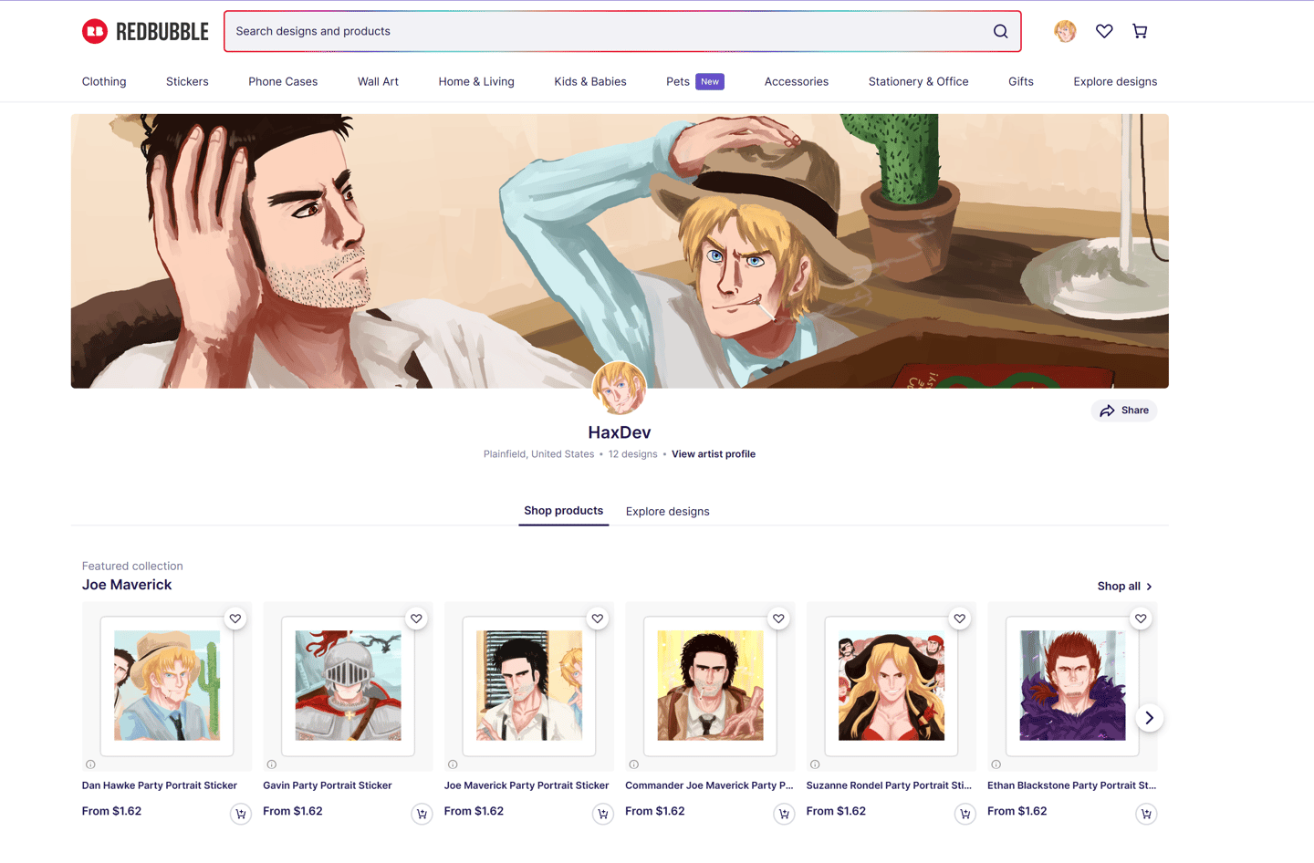
Task: Open Commander Joe Maverick sticker thumbnail
Action: [x=710, y=686]
